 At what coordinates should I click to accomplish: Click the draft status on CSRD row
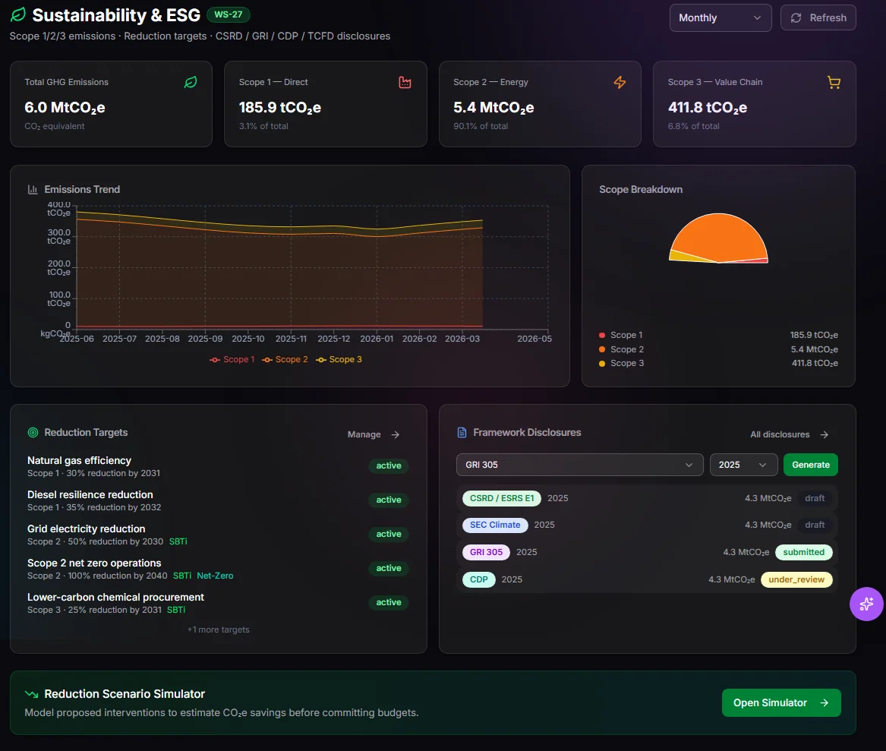pos(815,498)
